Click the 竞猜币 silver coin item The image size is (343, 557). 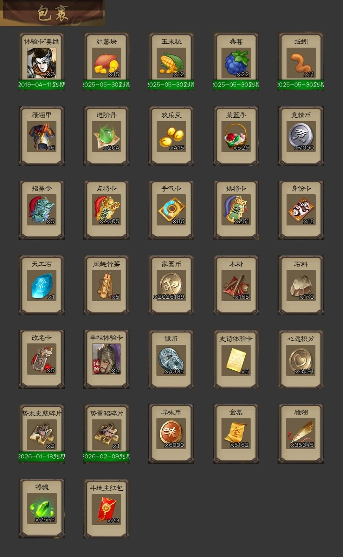tap(301, 136)
